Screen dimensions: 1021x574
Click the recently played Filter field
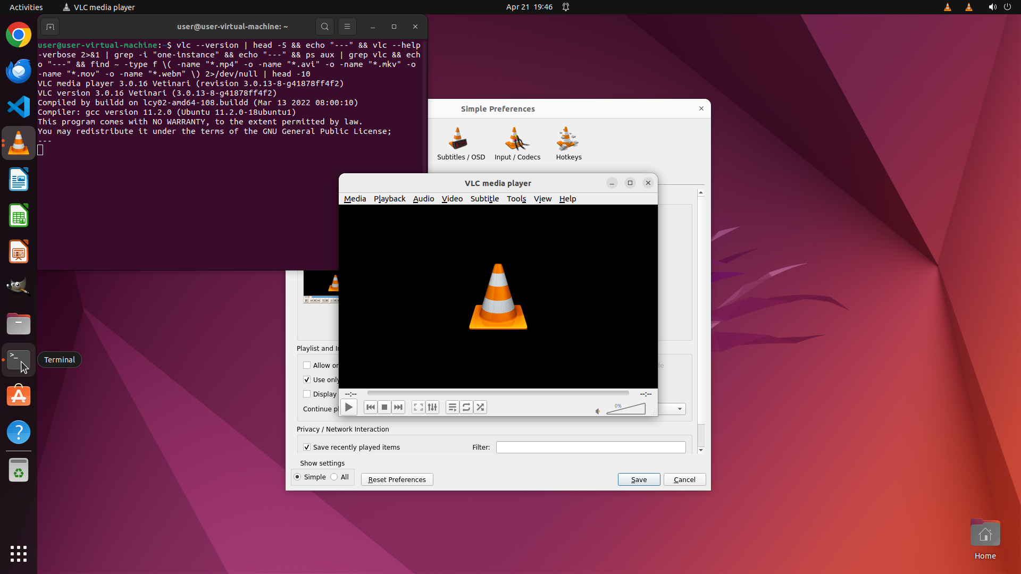(x=590, y=447)
